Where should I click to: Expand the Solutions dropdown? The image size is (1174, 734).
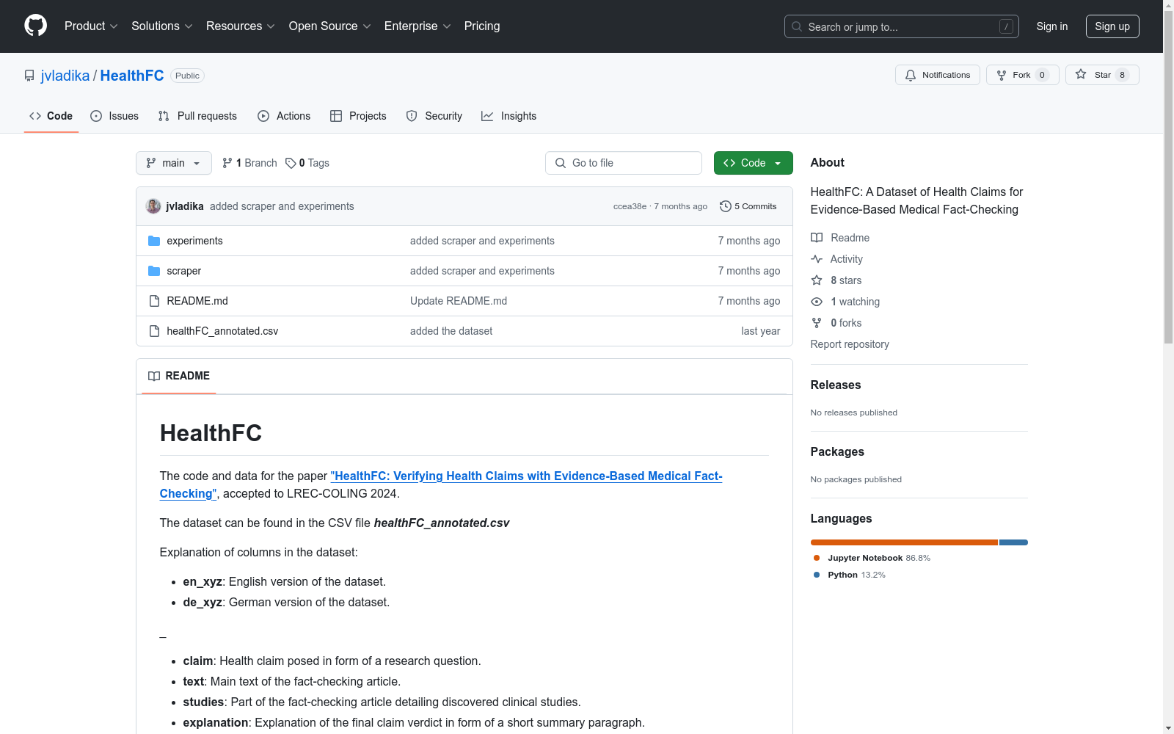(x=161, y=26)
